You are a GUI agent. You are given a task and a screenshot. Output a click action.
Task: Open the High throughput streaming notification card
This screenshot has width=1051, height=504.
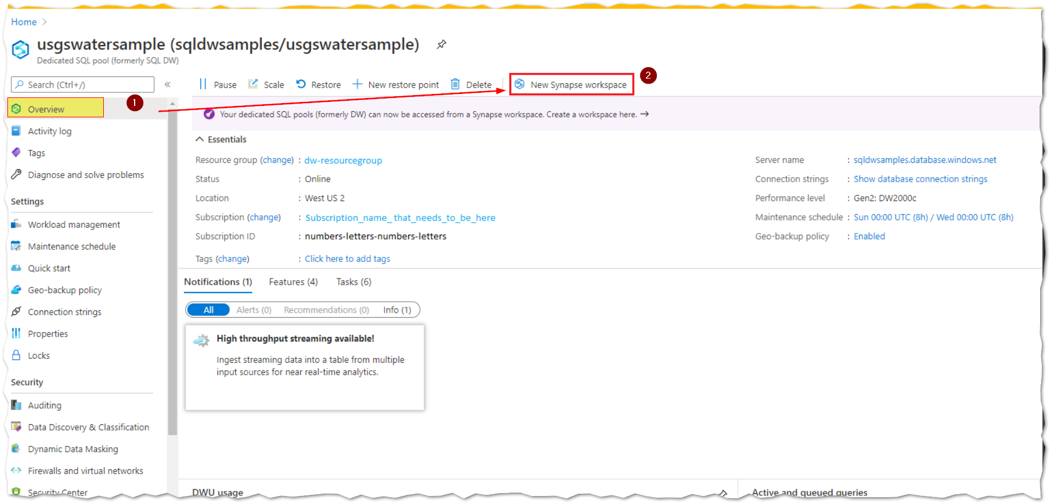click(305, 367)
